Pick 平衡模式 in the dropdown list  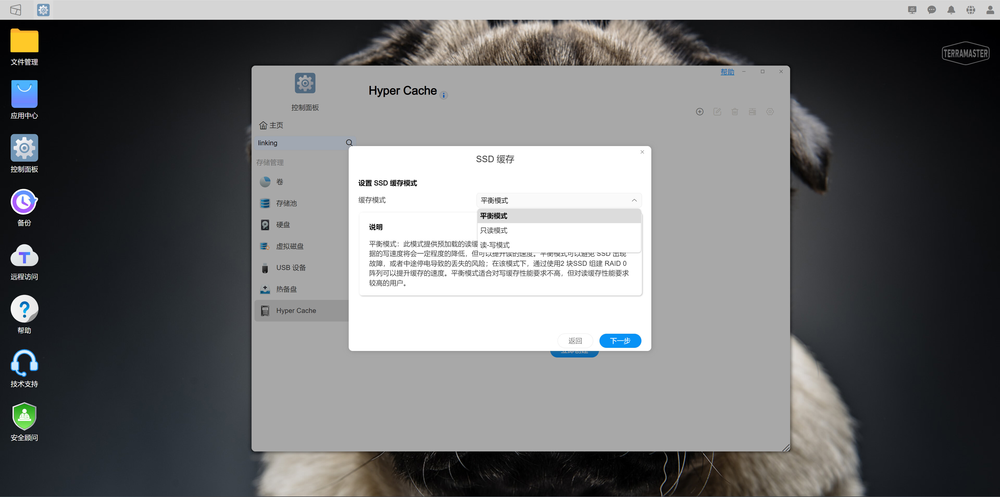point(493,216)
